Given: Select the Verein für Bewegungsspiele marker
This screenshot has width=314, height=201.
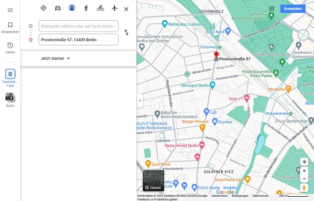Looking at the screenshot, I should [x=271, y=16].
